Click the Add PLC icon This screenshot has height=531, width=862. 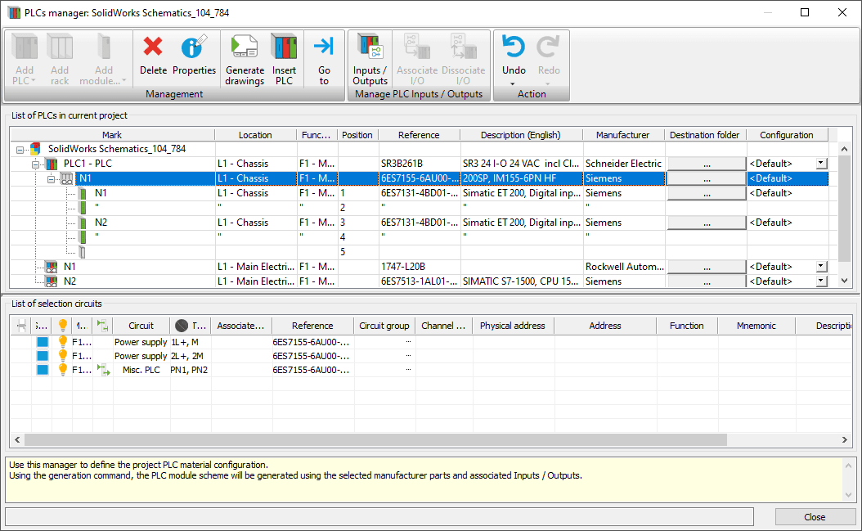pos(25,47)
